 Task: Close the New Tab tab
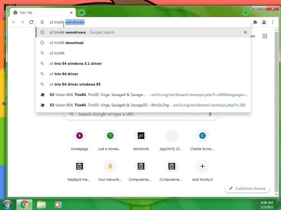click(x=71, y=13)
